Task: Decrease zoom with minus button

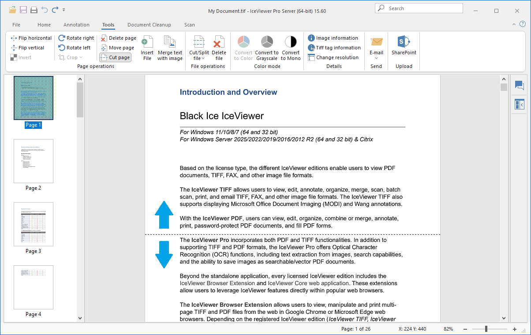Action: (464, 329)
